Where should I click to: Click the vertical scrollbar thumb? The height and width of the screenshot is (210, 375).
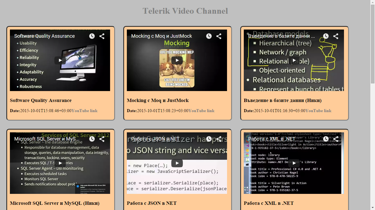[x=373, y=44]
